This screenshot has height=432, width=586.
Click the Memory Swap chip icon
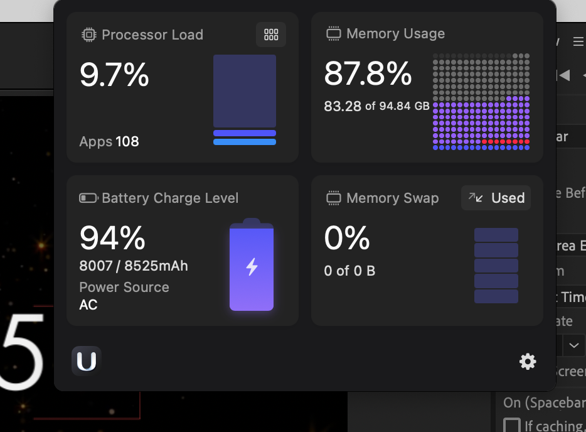tap(334, 198)
